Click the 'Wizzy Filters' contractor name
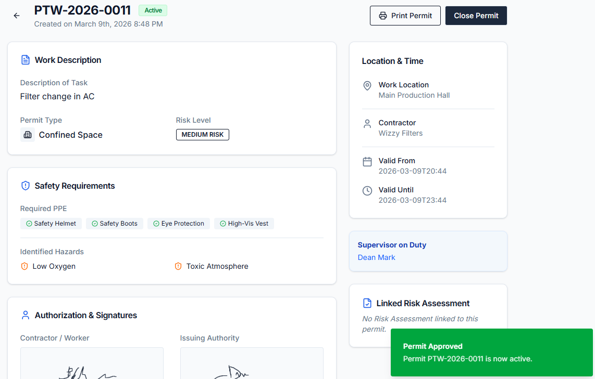 click(x=400, y=133)
